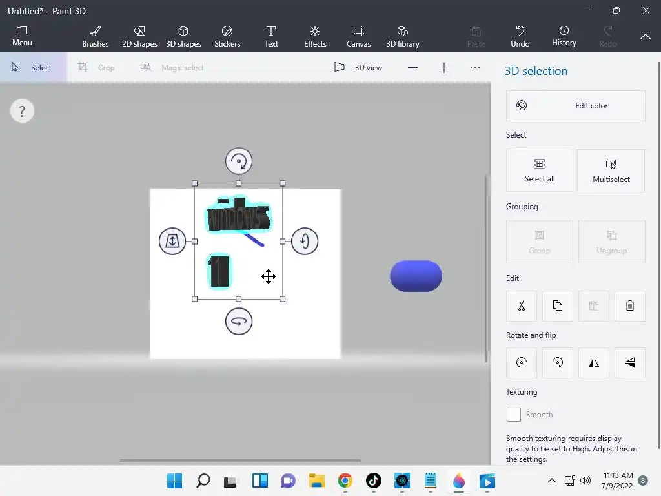The height and width of the screenshot is (496, 661).
Task: Open the Text tool tab
Action: 271,36
